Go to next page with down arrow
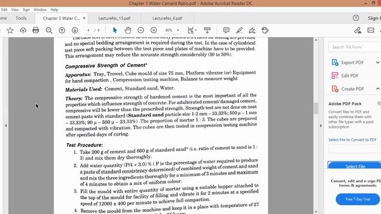This screenshot has height=214, width=381. [75, 30]
